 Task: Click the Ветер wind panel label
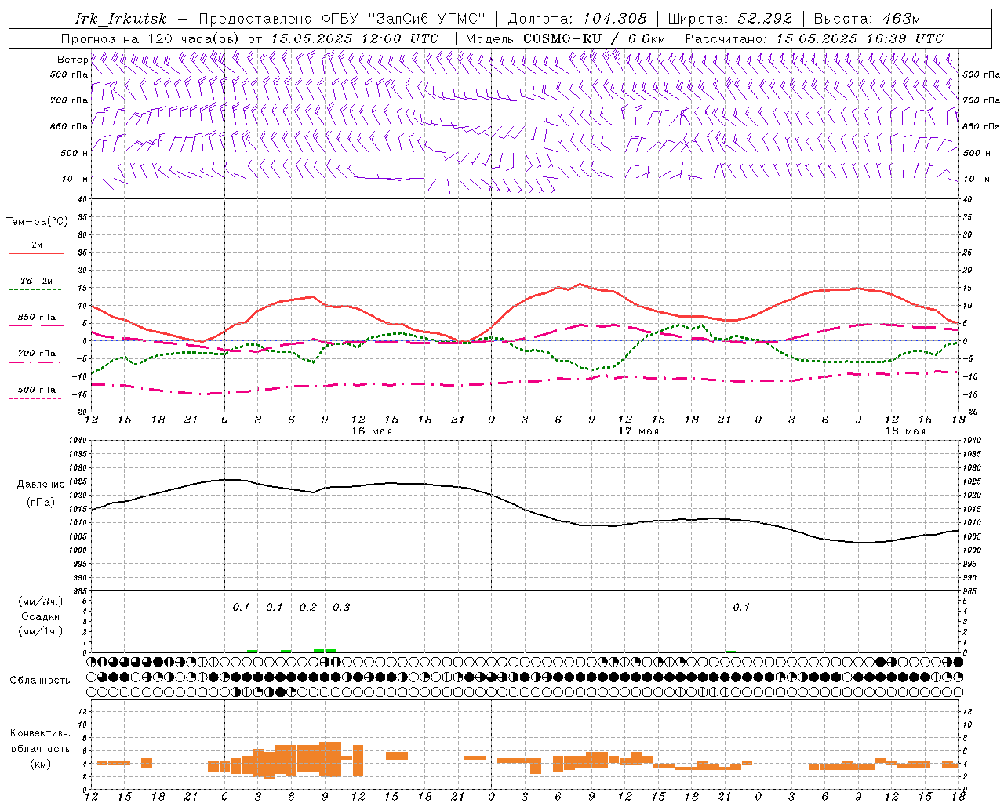coord(72,60)
